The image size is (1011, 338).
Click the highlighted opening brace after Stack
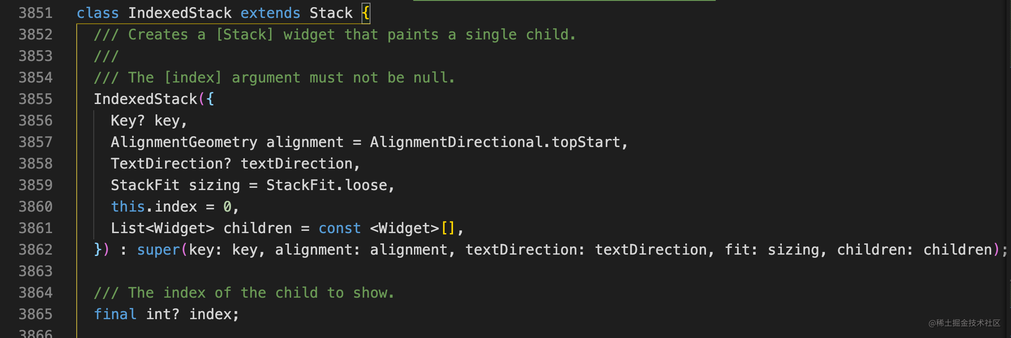[366, 13]
